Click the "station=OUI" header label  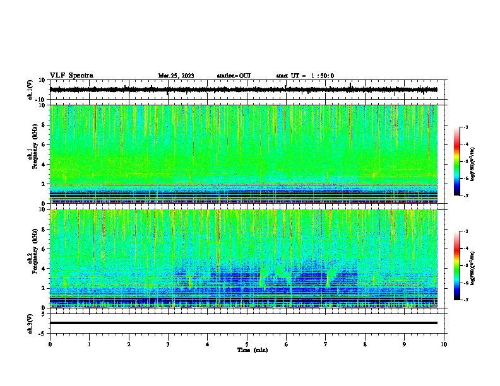(x=234, y=76)
